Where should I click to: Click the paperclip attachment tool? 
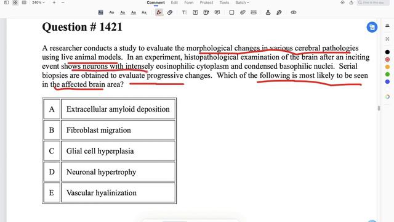(x=243, y=12)
